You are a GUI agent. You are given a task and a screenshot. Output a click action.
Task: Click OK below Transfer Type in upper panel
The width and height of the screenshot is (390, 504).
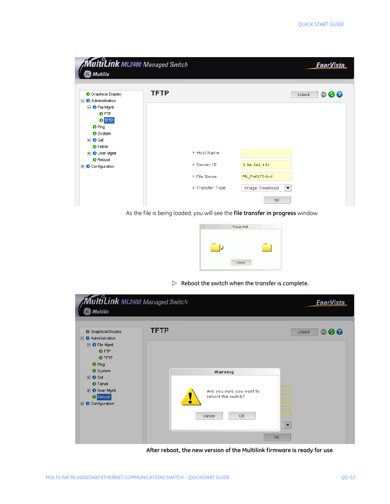coord(277,200)
